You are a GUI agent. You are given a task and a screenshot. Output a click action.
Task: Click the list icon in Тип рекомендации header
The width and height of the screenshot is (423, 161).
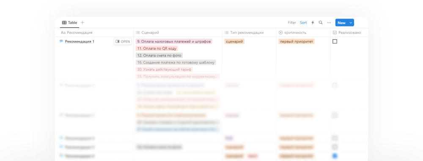[226, 32]
